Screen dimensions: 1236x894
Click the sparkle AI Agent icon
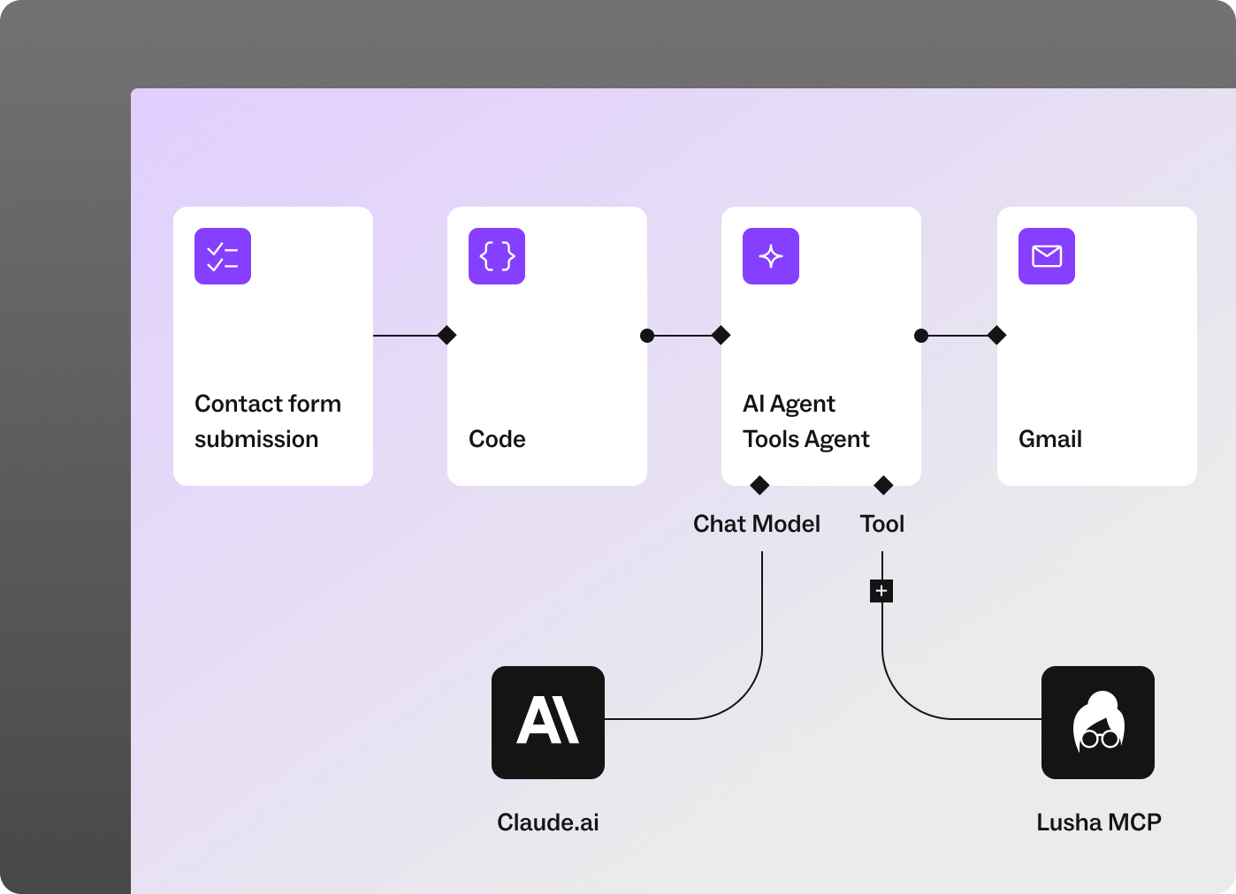click(x=771, y=256)
